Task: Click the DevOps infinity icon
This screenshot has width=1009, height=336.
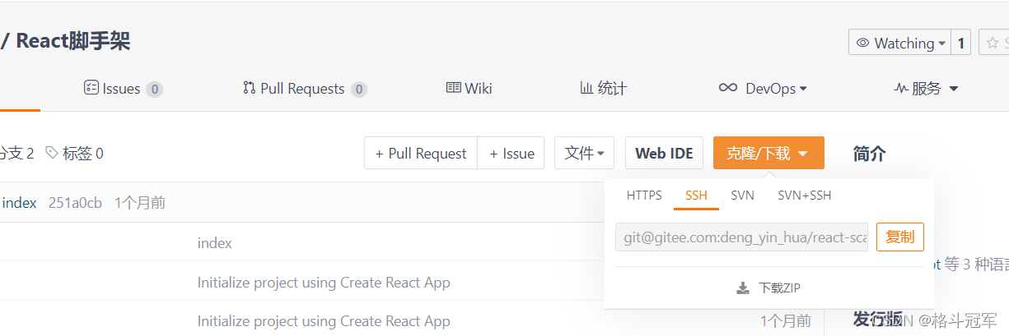Action: 727,87
